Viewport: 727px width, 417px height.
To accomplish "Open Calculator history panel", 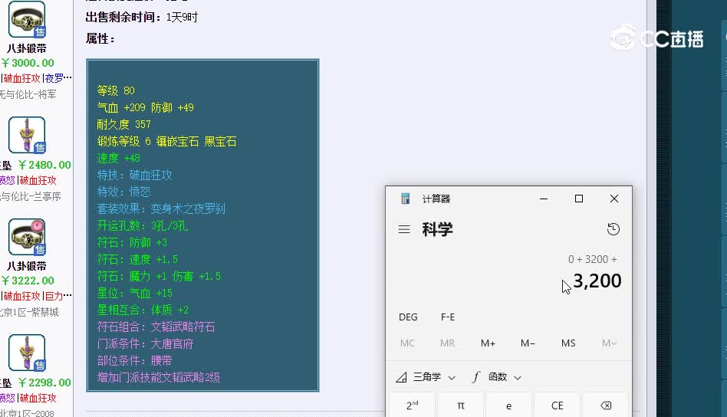I will [x=614, y=229].
